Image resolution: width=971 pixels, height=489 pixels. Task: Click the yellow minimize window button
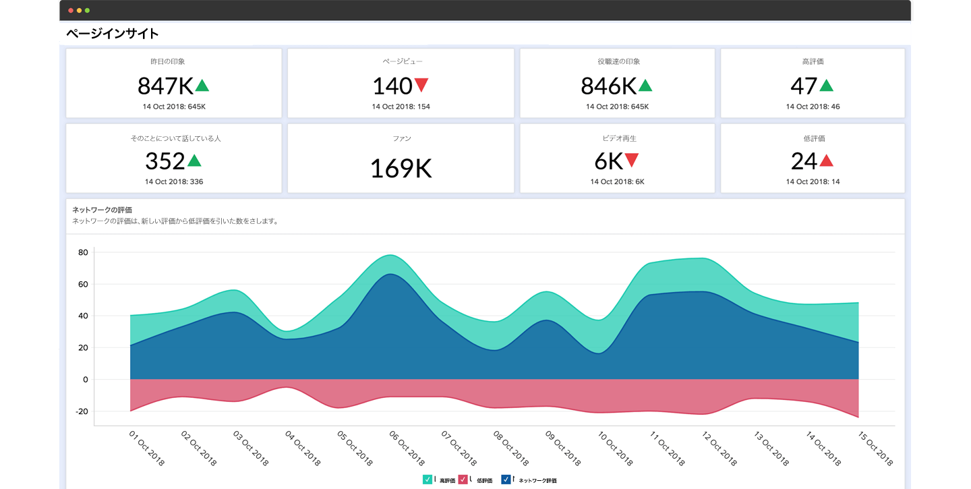coord(79,11)
